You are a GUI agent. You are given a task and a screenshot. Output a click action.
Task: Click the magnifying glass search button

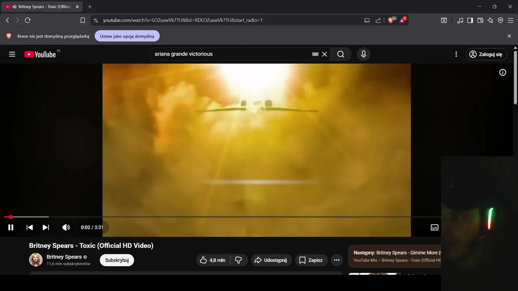tap(341, 54)
